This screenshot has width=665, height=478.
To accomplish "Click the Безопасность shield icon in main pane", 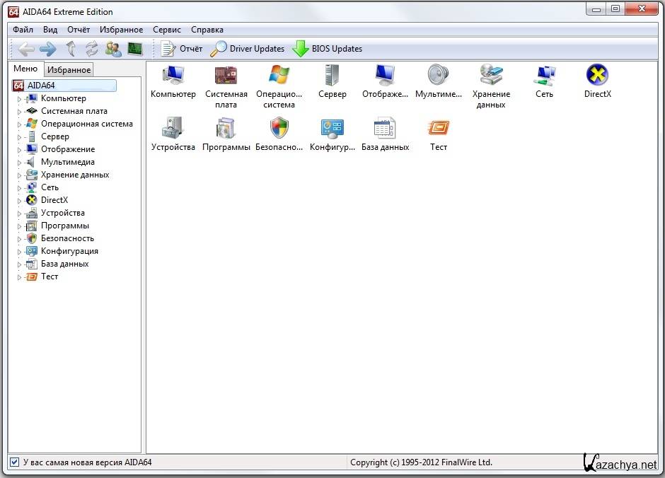I will click(x=279, y=128).
